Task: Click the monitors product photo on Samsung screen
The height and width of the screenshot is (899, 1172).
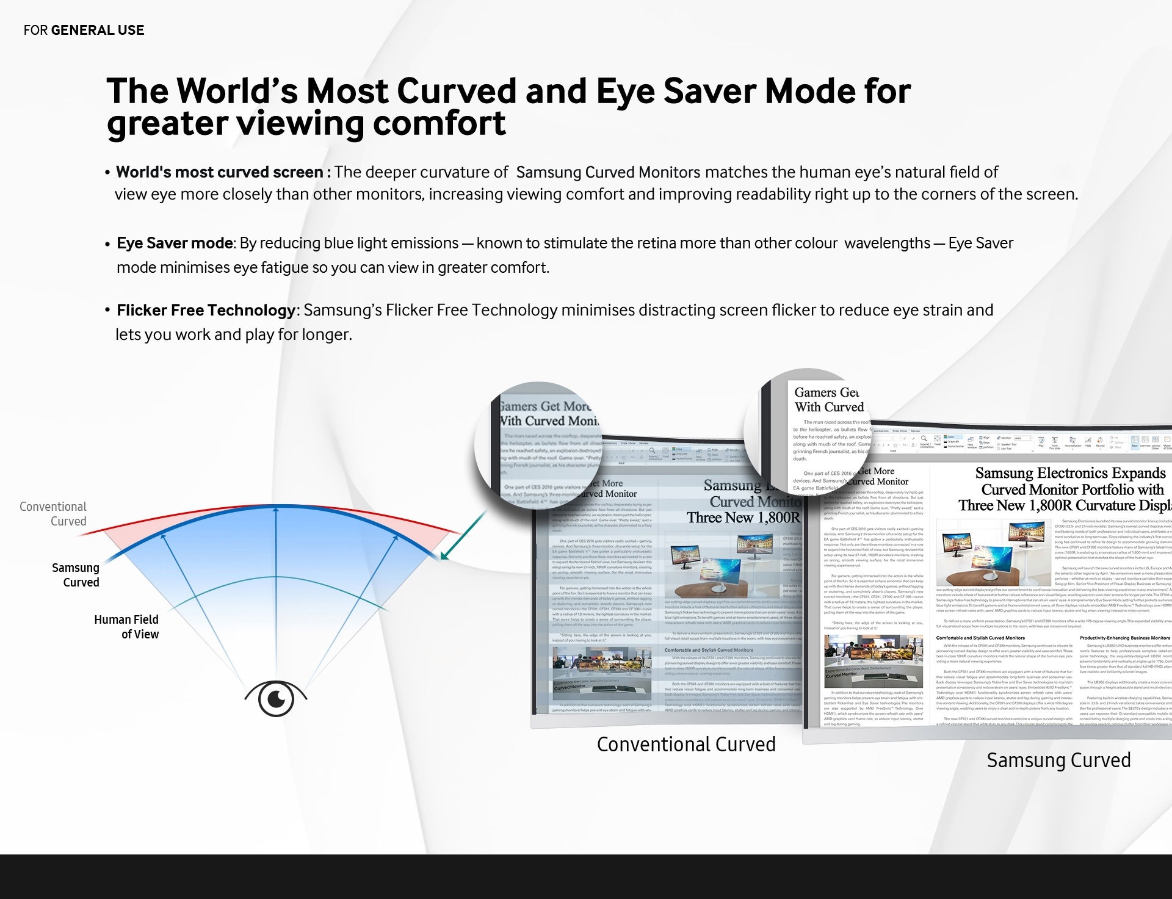Action: tap(994, 553)
